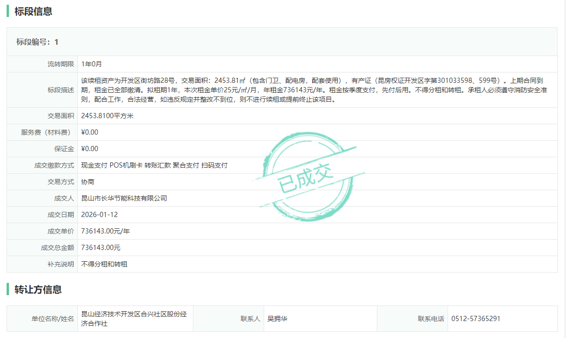566x338 pixels.
Task: Click buyer name 昆山市长华节能科技有限公司
Action: click(124, 198)
